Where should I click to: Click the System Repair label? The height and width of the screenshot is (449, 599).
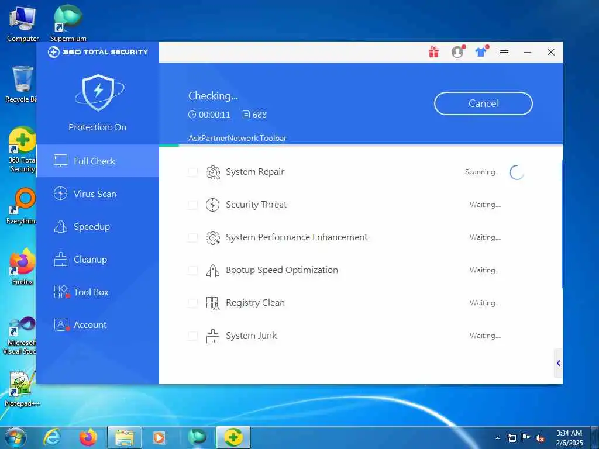click(x=255, y=172)
